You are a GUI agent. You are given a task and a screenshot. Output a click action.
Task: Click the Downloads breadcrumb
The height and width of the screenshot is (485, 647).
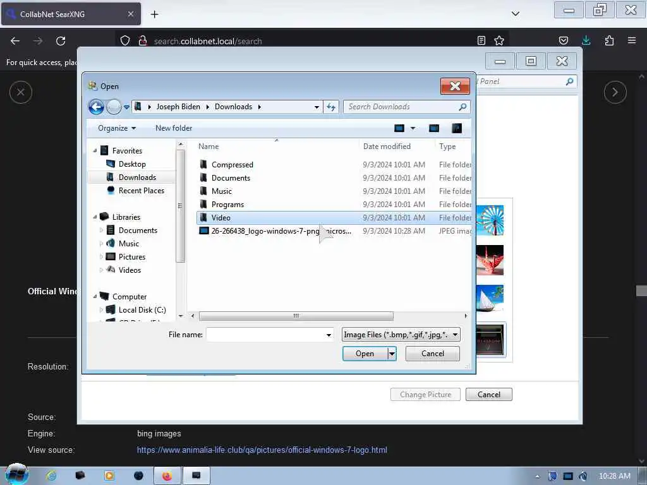tap(233, 107)
